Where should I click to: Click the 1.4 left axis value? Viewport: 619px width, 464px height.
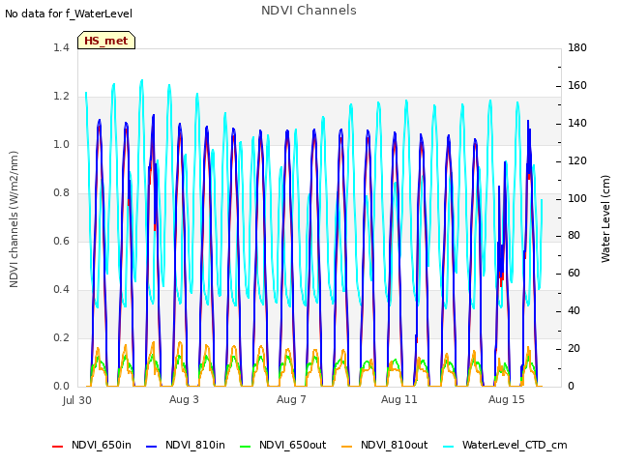[61, 47]
